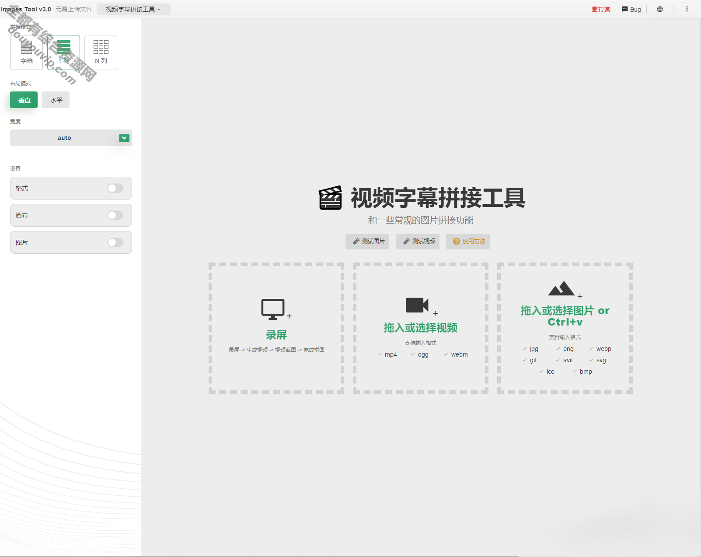
Task: Click the jpg format label
Action: 534,349
